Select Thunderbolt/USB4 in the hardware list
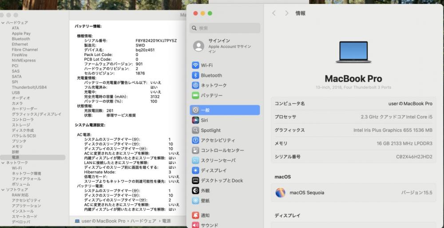 (29, 88)
